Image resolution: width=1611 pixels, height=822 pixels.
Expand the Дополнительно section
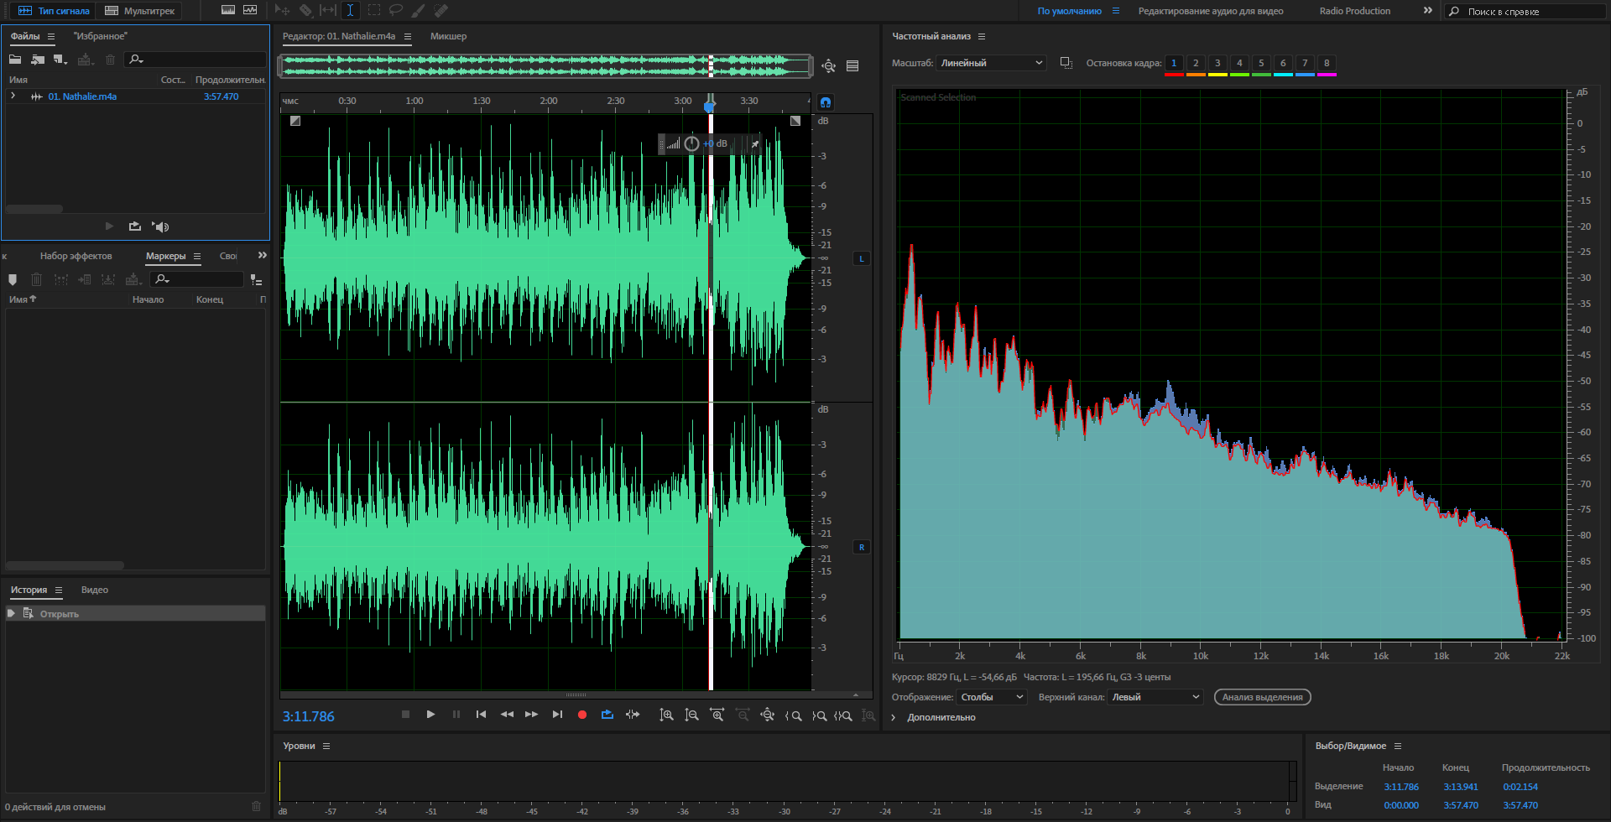[894, 717]
